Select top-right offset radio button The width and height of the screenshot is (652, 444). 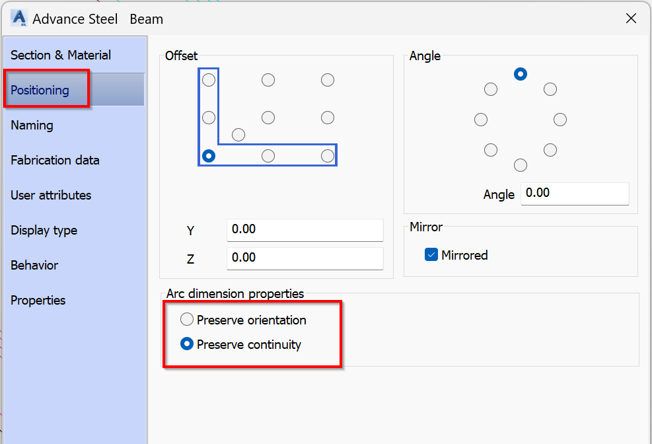coord(328,80)
